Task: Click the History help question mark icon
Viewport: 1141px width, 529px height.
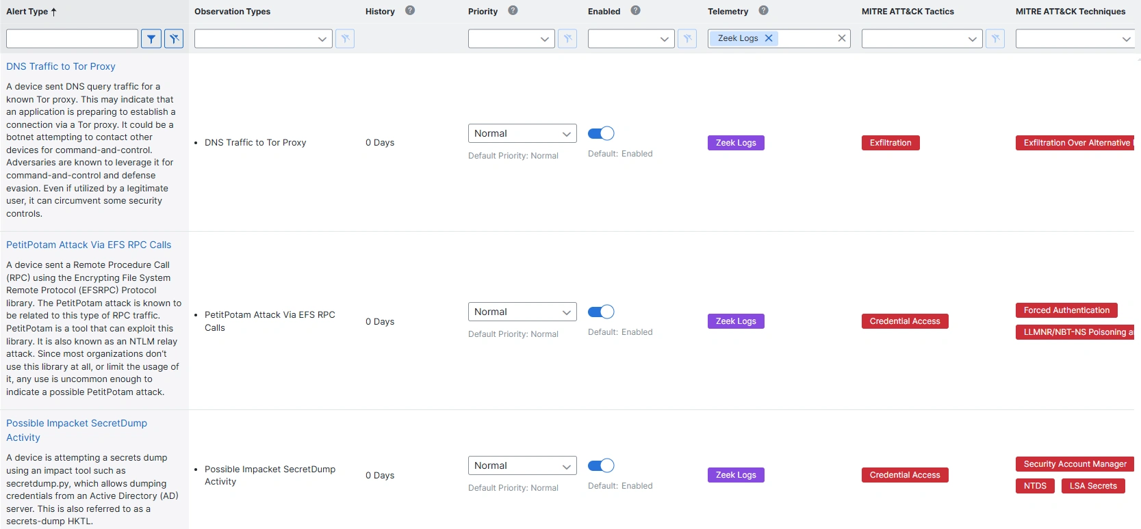Action: pyautogui.click(x=410, y=10)
